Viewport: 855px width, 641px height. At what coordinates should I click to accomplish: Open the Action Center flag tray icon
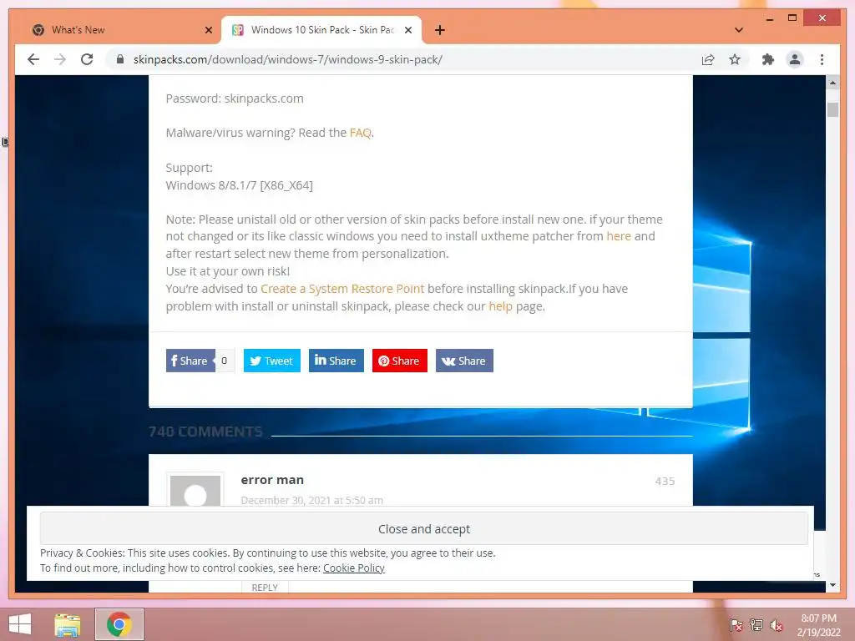736,624
